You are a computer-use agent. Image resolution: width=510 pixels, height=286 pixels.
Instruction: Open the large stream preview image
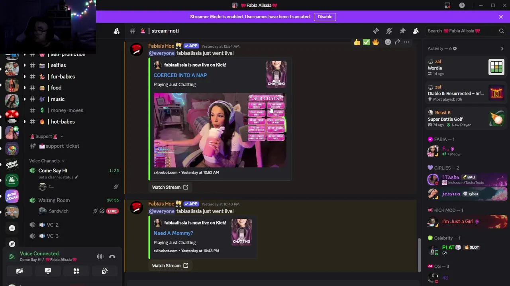click(x=220, y=130)
